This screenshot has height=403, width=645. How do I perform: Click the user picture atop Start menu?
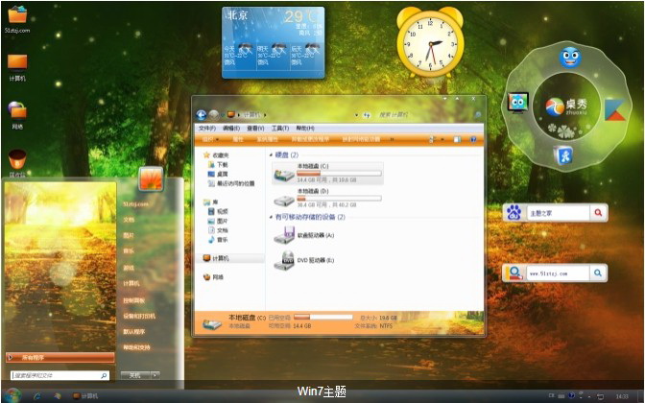tap(151, 178)
